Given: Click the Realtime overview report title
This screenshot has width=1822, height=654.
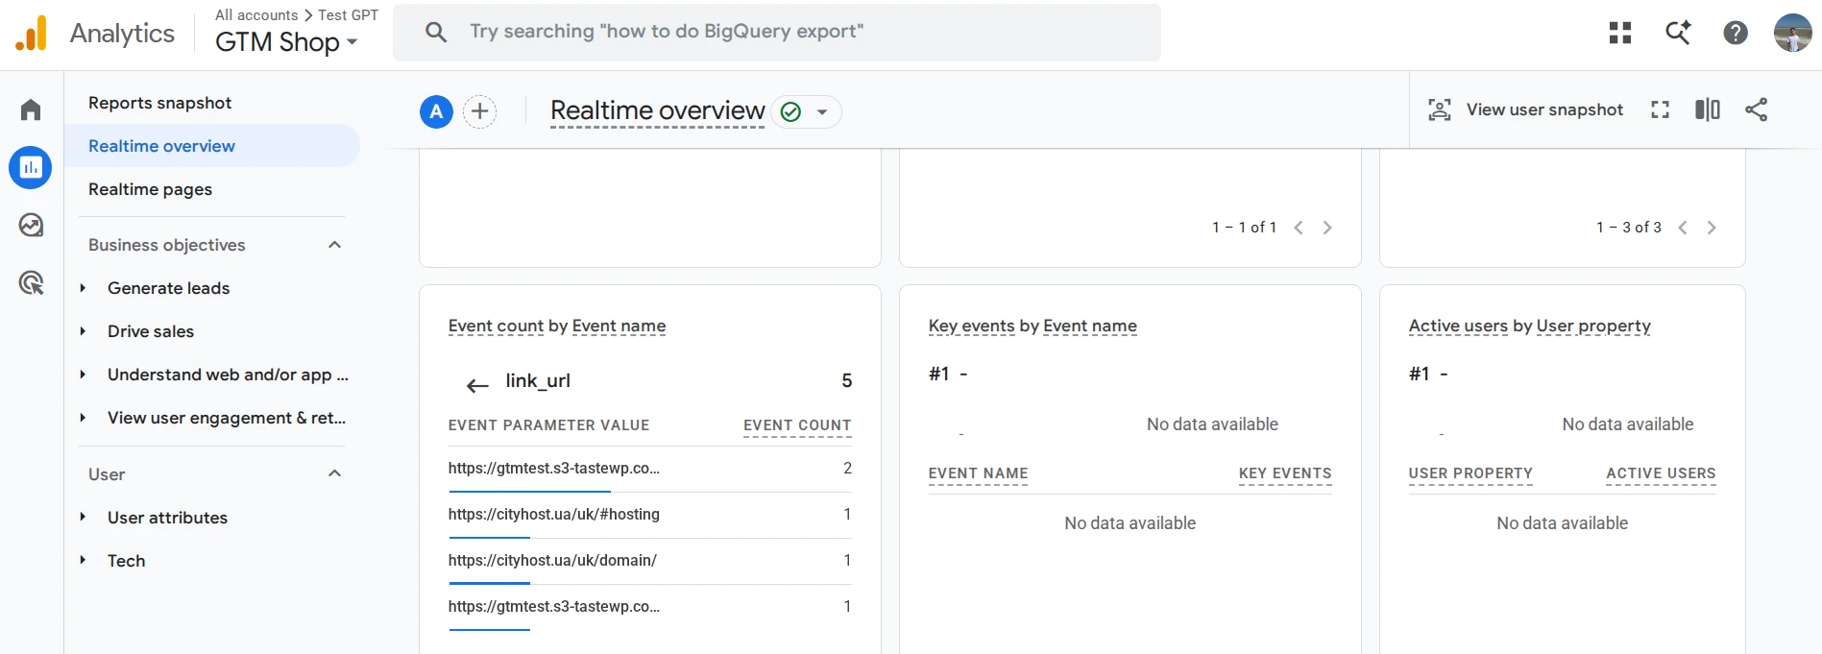Looking at the screenshot, I should [x=658, y=111].
